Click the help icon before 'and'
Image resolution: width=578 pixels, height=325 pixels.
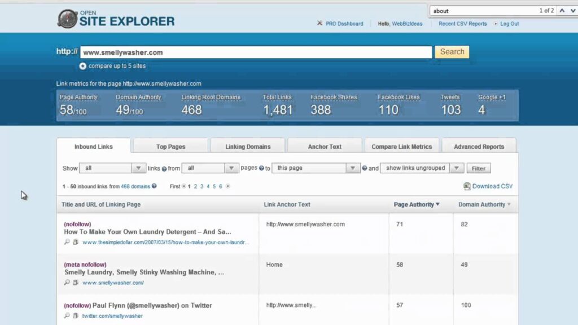(364, 168)
